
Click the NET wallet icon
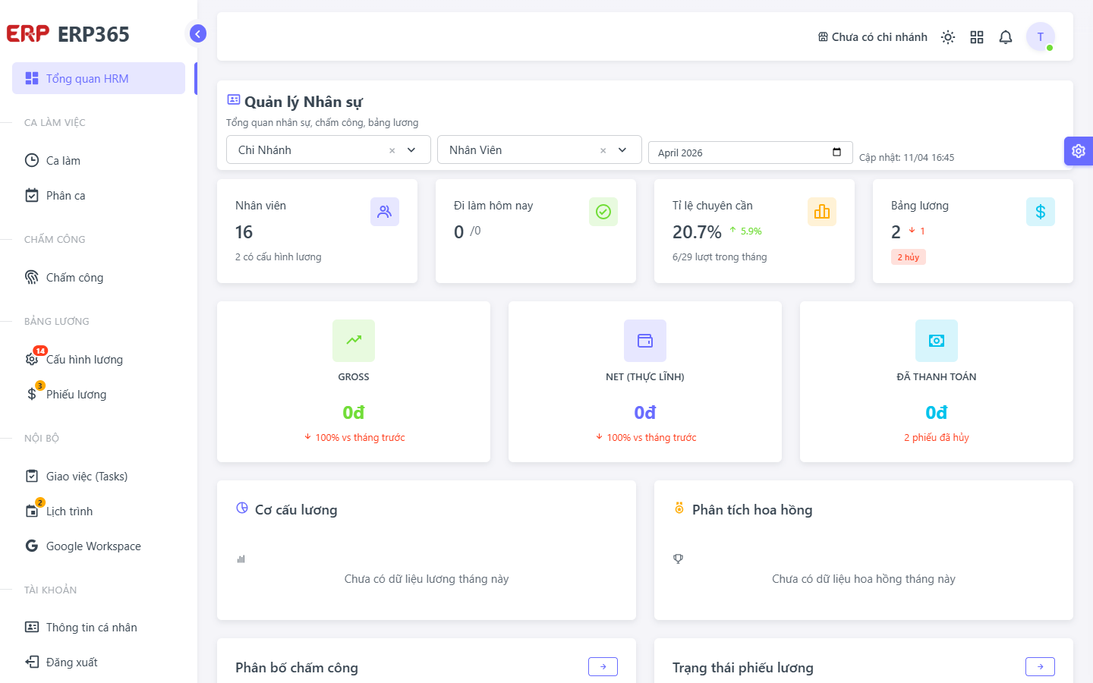pyautogui.click(x=645, y=341)
